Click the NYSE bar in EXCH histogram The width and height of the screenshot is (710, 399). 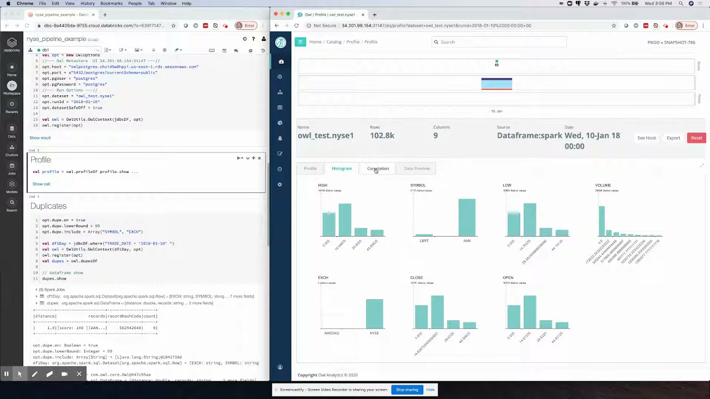point(374,314)
